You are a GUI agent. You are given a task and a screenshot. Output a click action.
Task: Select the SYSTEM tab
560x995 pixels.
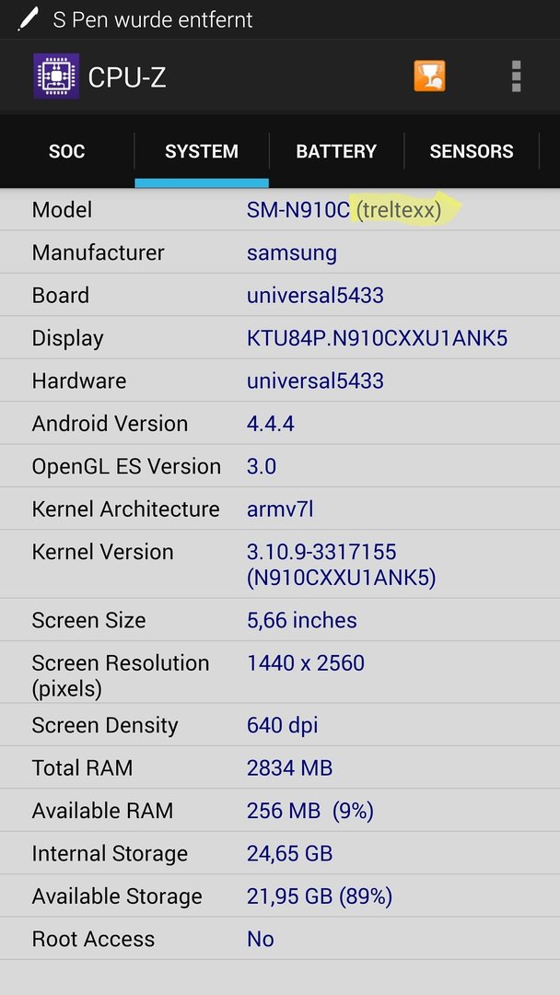pyautogui.click(x=202, y=151)
